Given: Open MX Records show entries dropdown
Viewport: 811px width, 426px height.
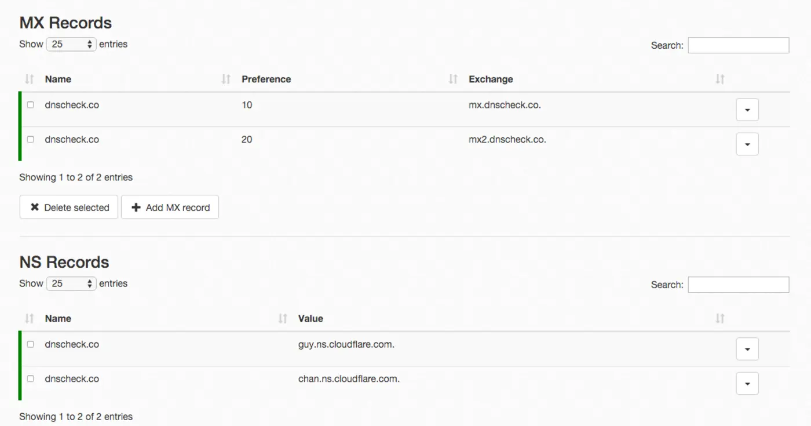Looking at the screenshot, I should click(71, 44).
